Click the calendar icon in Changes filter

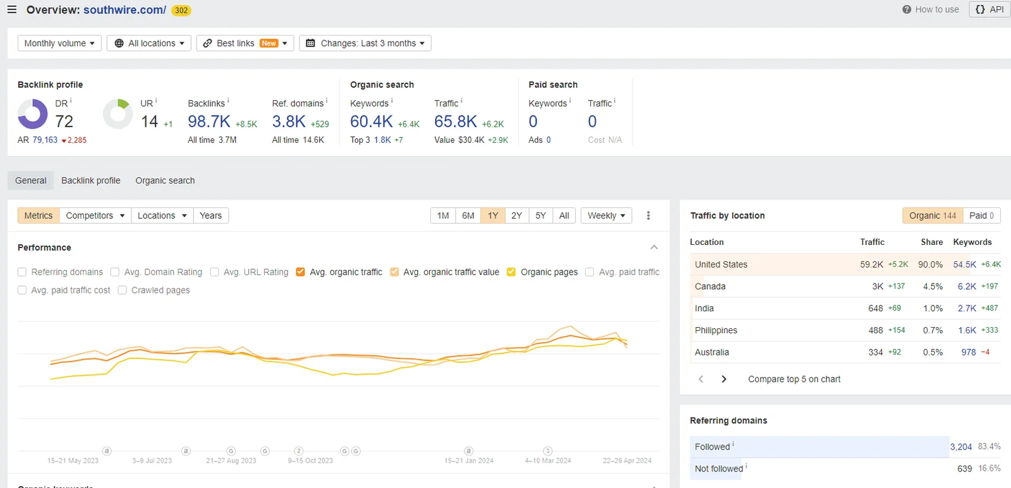point(310,44)
